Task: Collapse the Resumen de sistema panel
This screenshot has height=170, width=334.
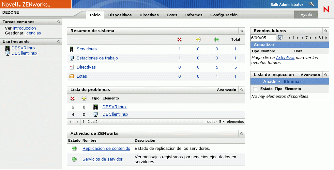Action: click(x=242, y=31)
